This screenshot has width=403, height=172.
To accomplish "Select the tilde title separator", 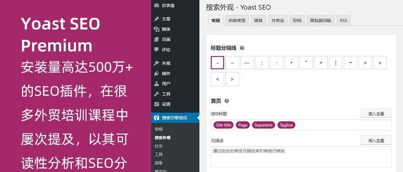I will (x=351, y=63).
